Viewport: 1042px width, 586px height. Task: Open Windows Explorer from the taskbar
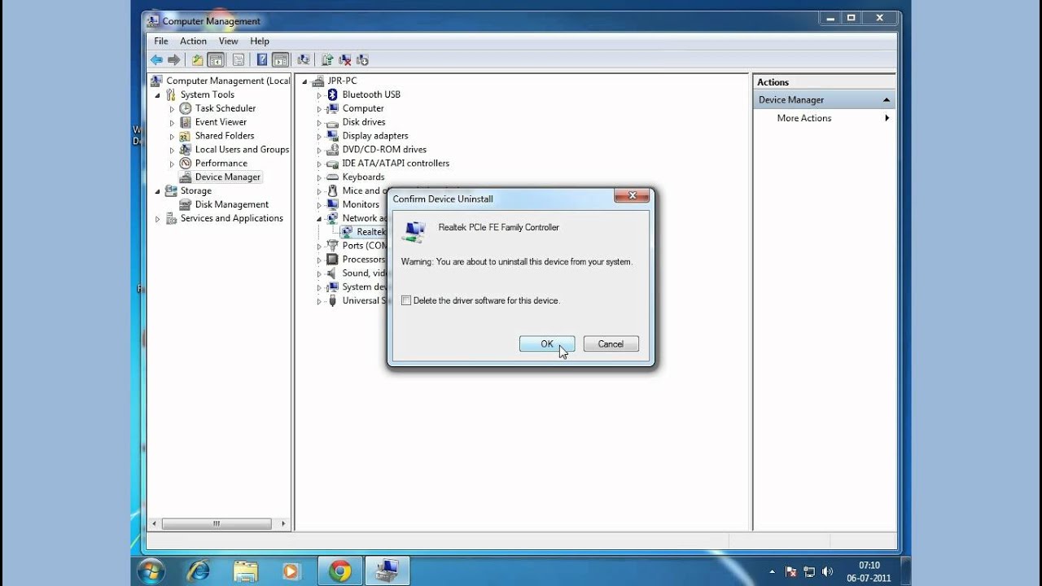pos(245,571)
